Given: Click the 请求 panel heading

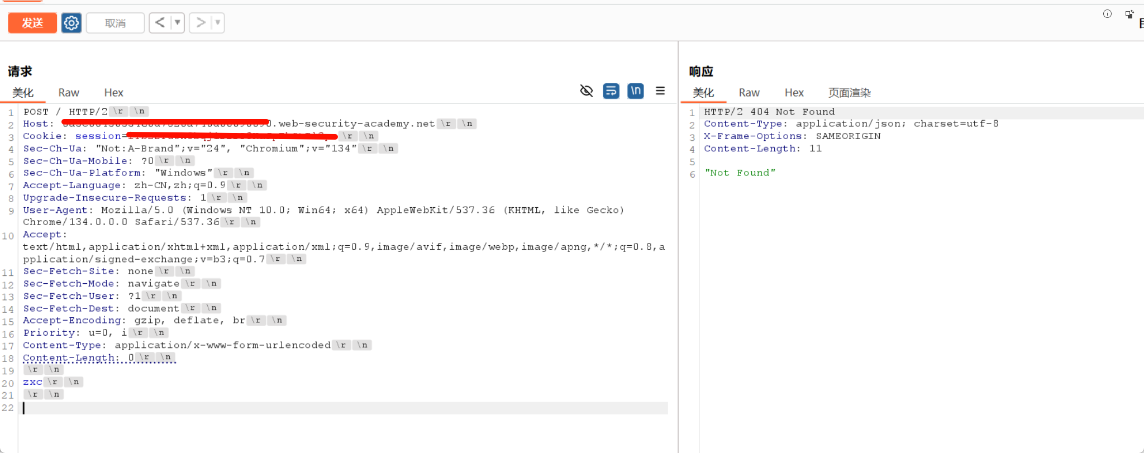Looking at the screenshot, I should [20, 71].
